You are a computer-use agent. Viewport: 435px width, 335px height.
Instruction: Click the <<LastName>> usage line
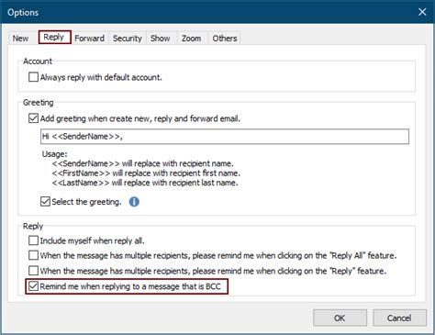point(145,183)
